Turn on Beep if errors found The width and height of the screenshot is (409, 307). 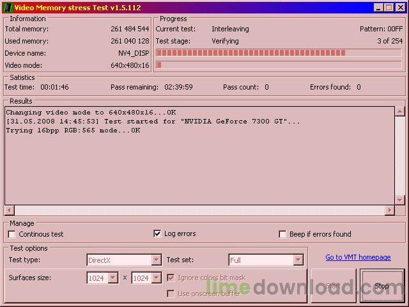pos(282,234)
